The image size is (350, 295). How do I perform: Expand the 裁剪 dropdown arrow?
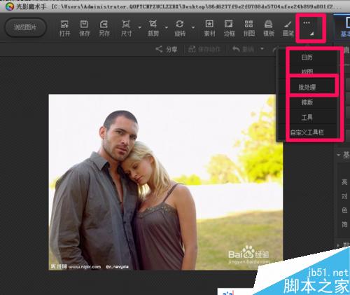(167, 27)
